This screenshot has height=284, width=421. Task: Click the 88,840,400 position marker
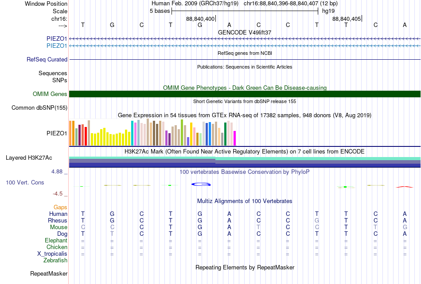200,19
